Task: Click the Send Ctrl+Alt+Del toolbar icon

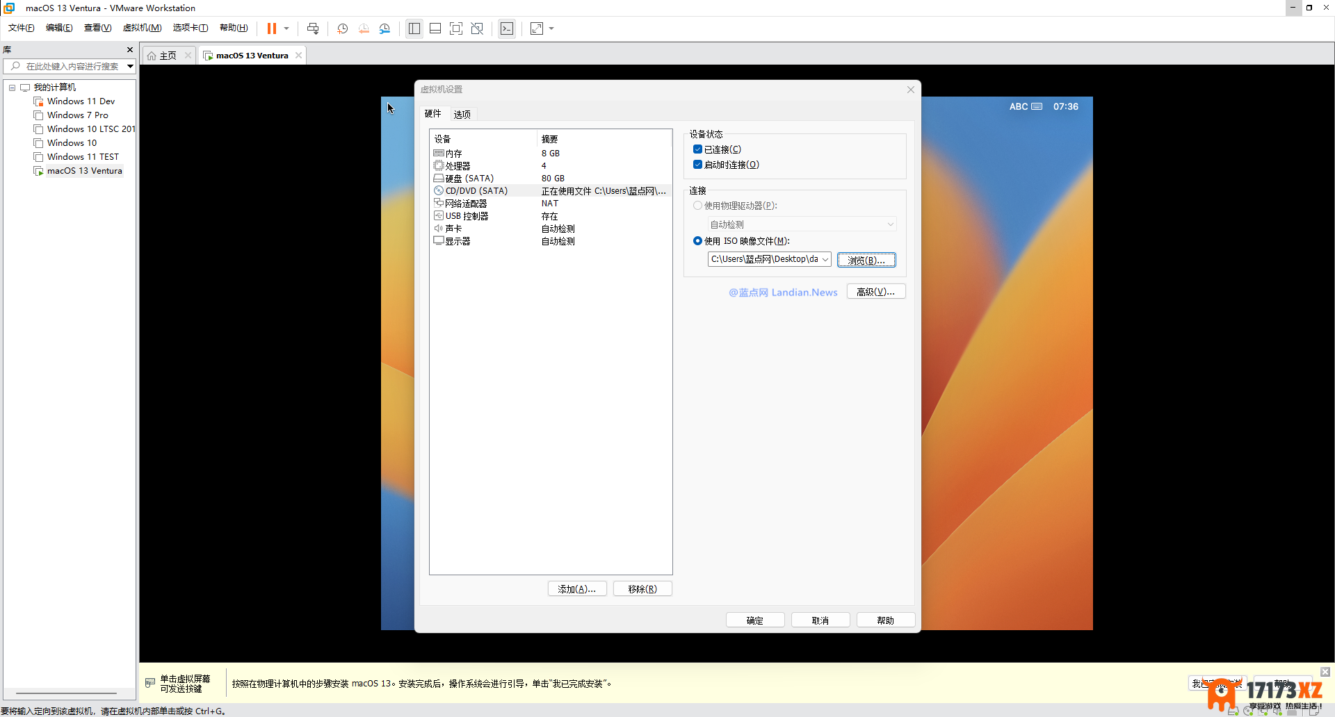Action: click(313, 28)
